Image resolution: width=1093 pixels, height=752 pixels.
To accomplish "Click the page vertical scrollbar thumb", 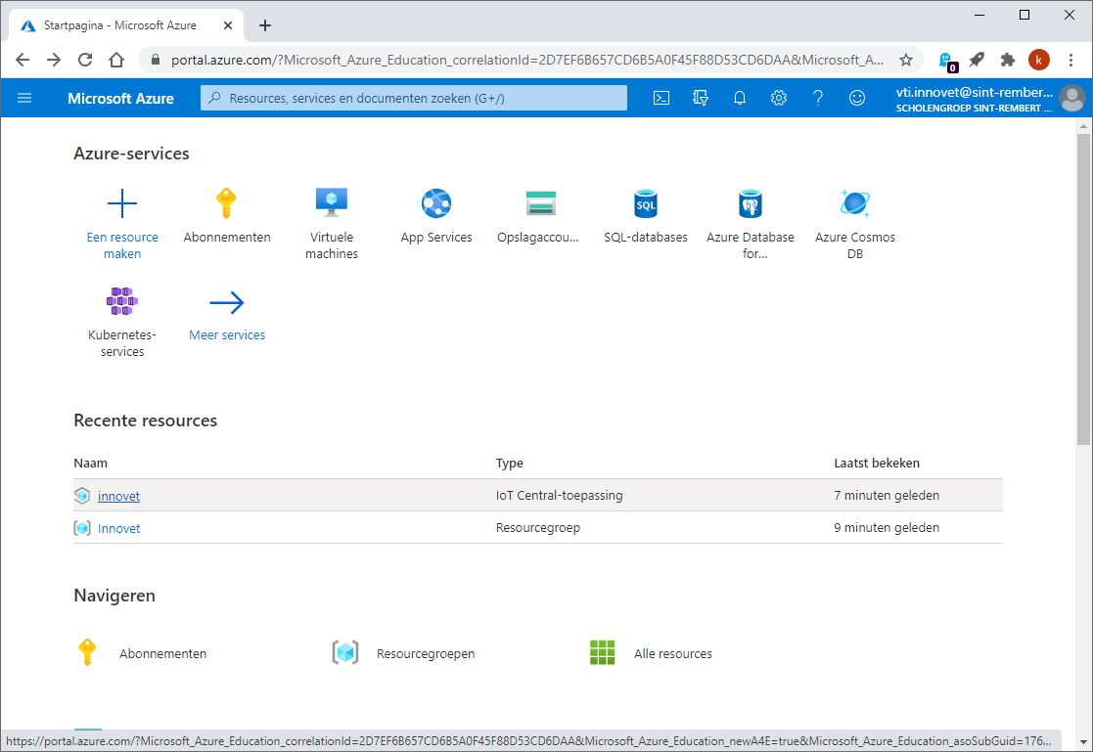I will click(1083, 289).
